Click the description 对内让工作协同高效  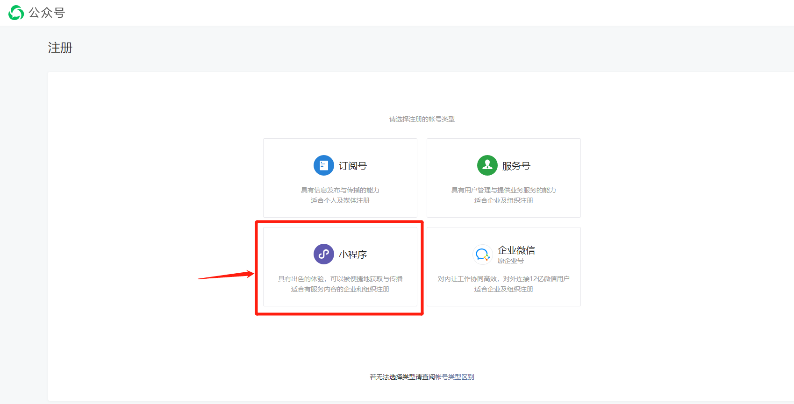503,279
